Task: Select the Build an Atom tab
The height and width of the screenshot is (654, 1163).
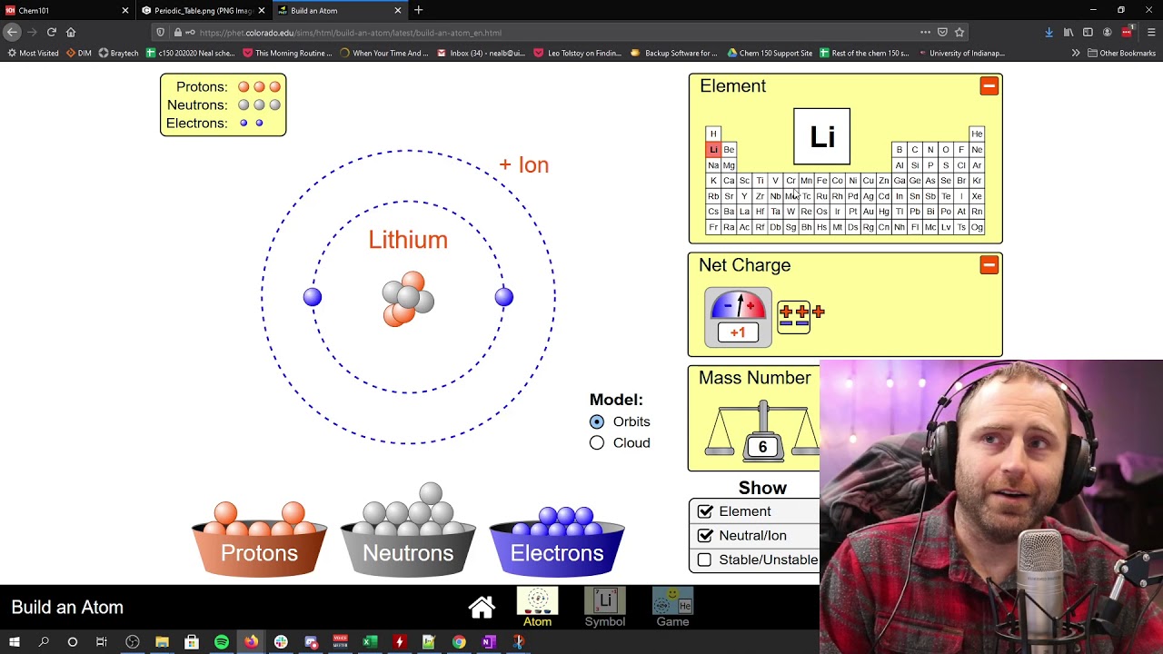Action: (x=341, y=11)
